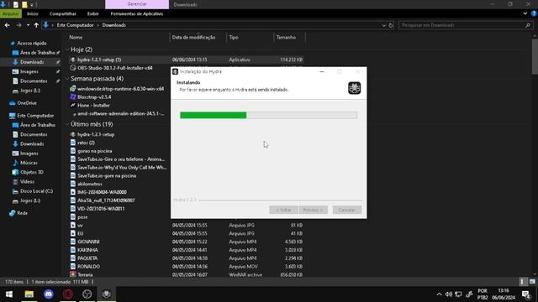Viewport: 538px width, 302px height.
Task: Open volume control in system tray
Action: (448, 294)
